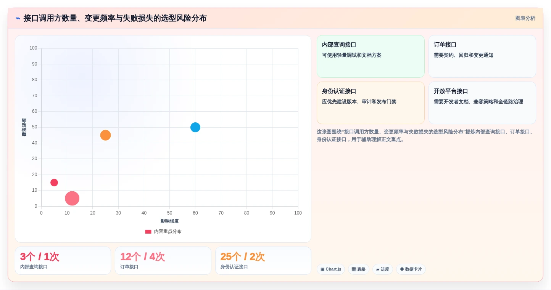Viewport: 551px width, 290px height.
Task: Click 应优先建设版本、审计和发布门禁 text
Action: click(359, 102)
